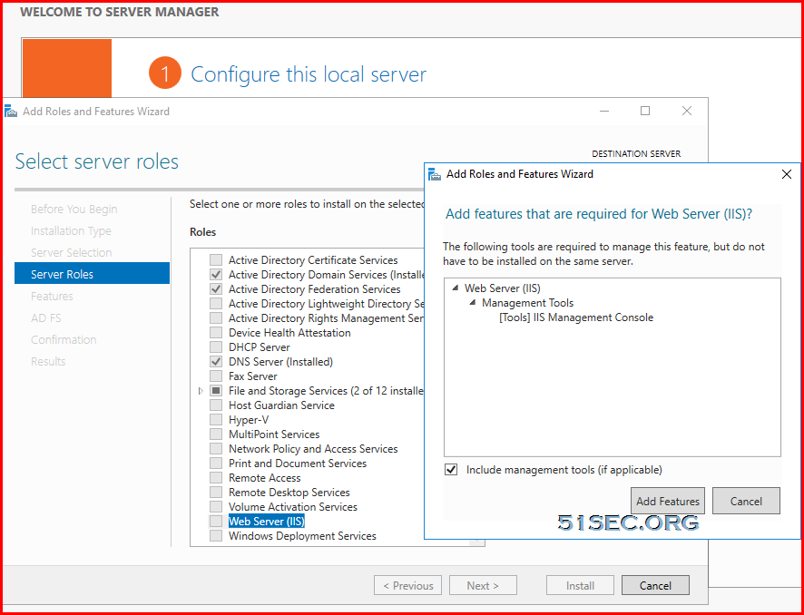This screenshot has width=804, height=615.
Task: Click the wizard icon in the Add features dialog title bar
Action: click(435, 174)
